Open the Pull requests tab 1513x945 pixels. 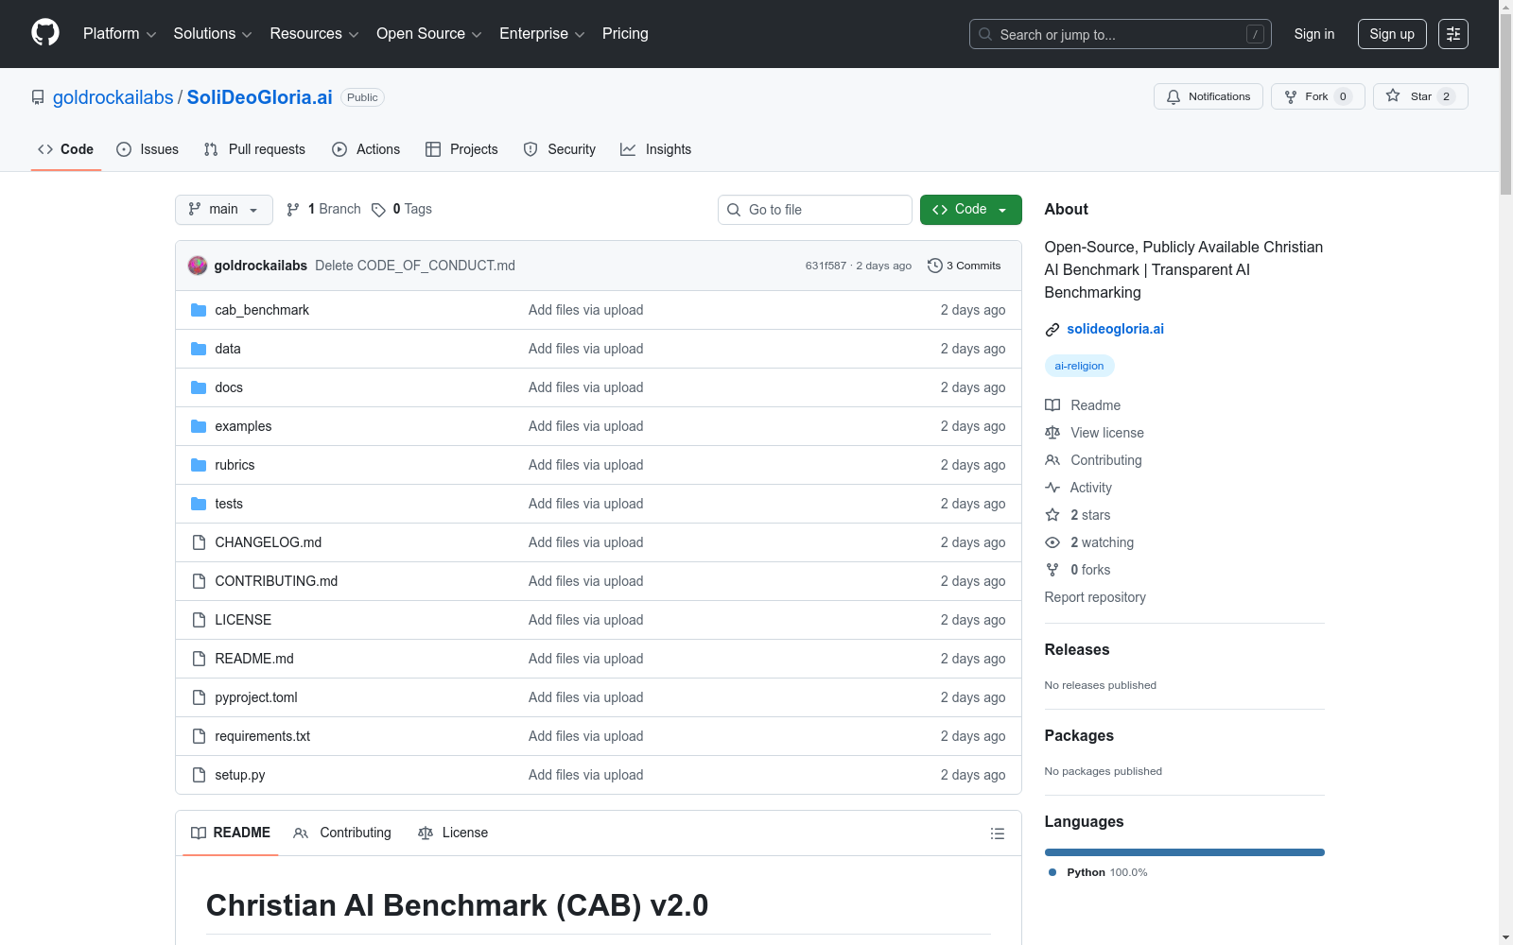[254, 149]
